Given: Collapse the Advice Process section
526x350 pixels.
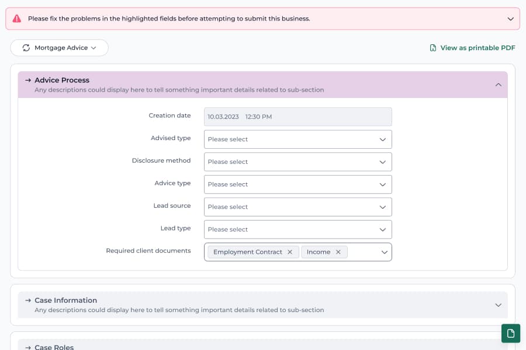Looking at the screenshot, I should tap(498, 85).
